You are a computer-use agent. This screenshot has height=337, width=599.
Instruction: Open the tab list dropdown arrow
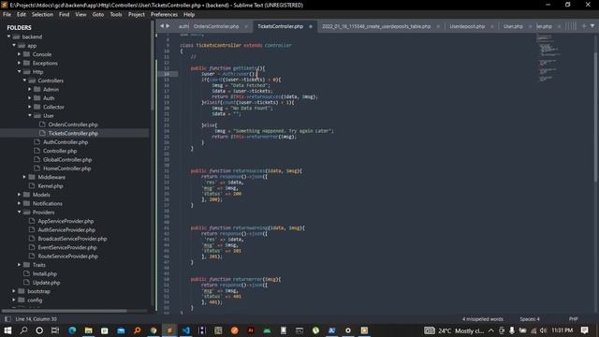tap(592, 26)
